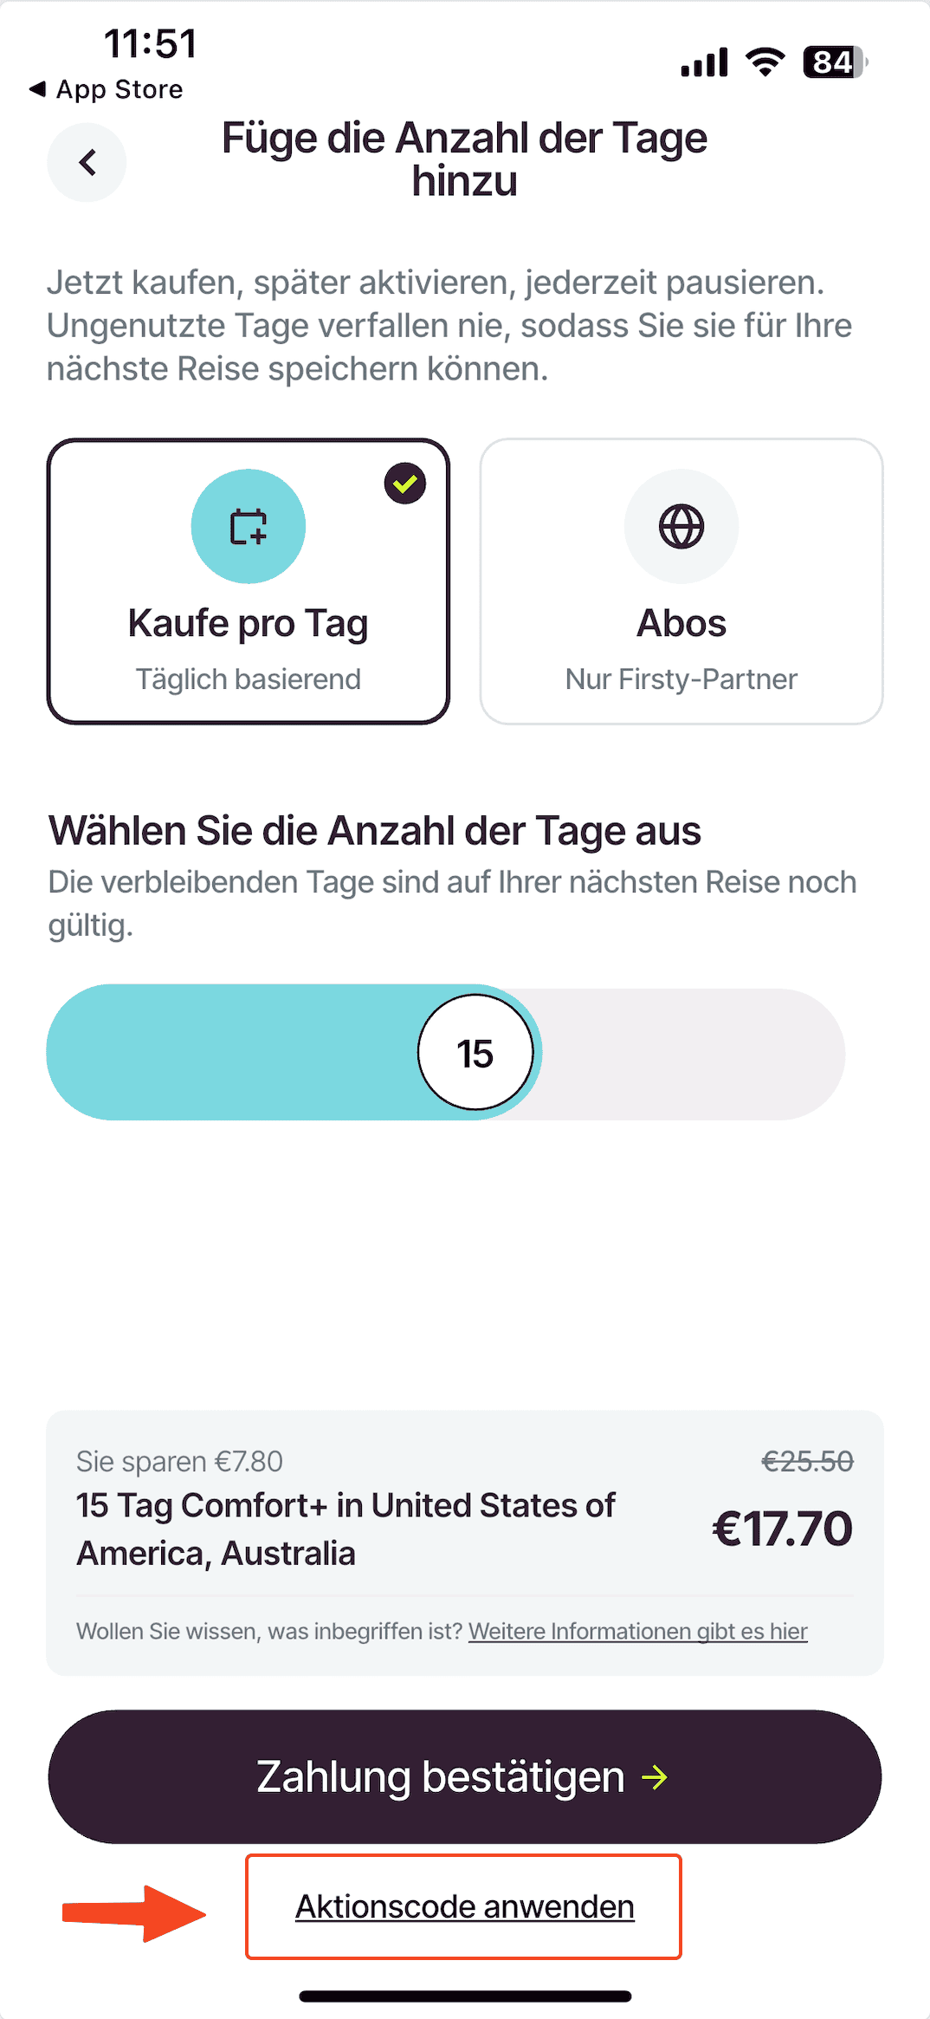The image size is (930, 2019).
Task: Tap the calendar-plus icon for daily purchase
Action: 249,527
